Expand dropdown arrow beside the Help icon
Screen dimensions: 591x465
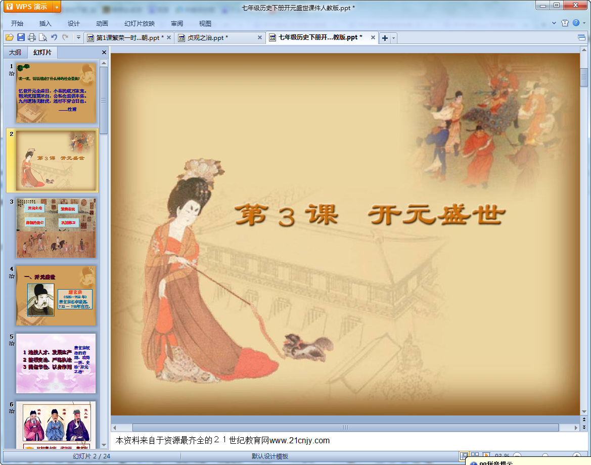point(584,23)
